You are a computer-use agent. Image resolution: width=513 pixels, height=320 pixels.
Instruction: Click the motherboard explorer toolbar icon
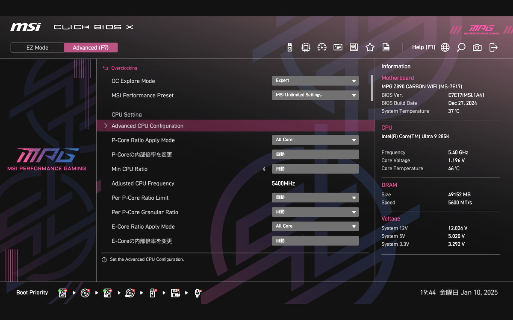(354, 47)
